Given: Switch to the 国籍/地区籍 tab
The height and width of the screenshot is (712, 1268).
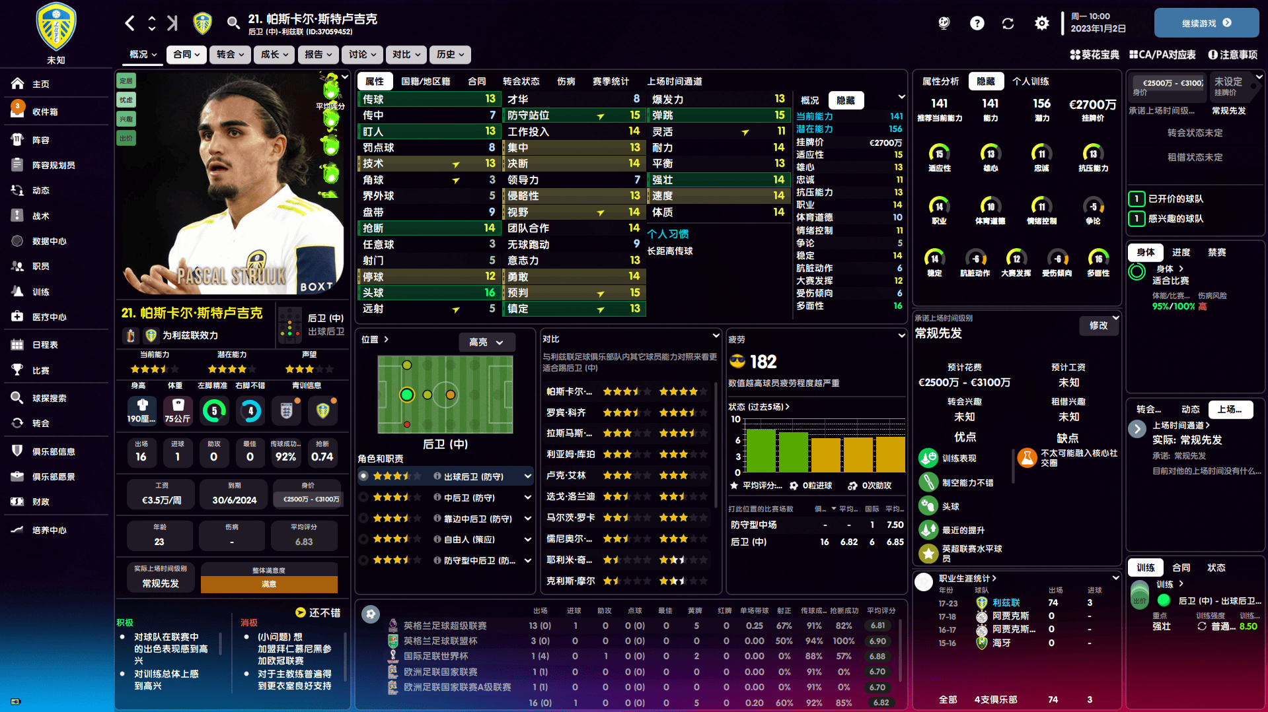Looking at the screenshot, I should 426,81.
